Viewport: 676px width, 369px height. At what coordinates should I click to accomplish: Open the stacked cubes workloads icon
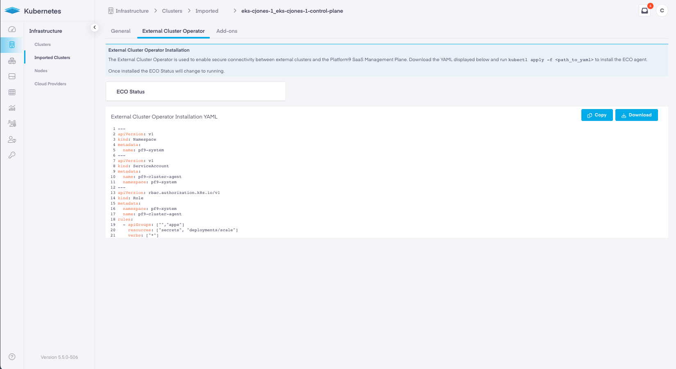tap(12, 61)
